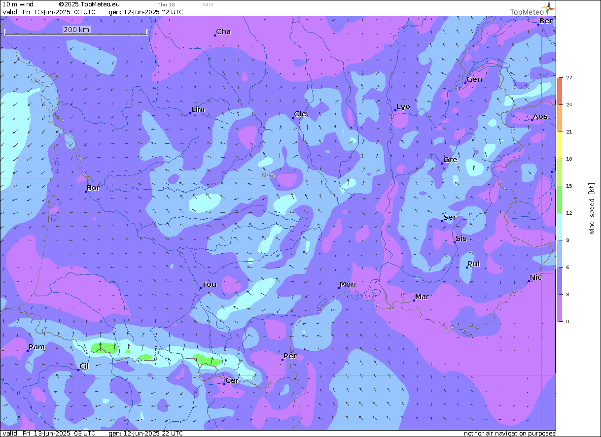The height and width of the screenshot is (437, 601).
Task: Pick the violet-blue 3–6 kt legend color
Action: point(560,281)
